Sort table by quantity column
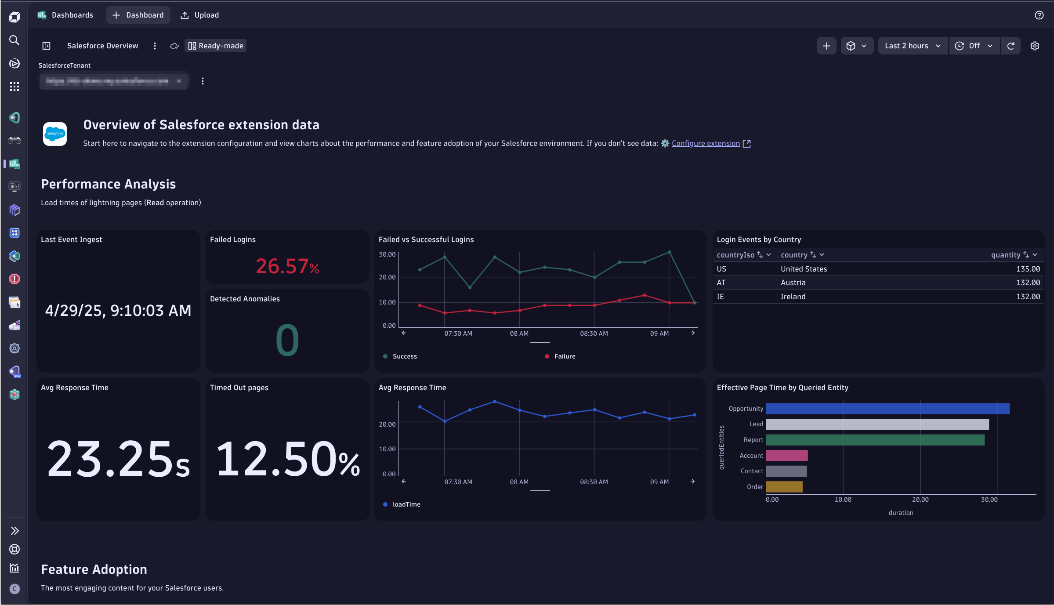The image size is (1054, 605). (1026, 255)
